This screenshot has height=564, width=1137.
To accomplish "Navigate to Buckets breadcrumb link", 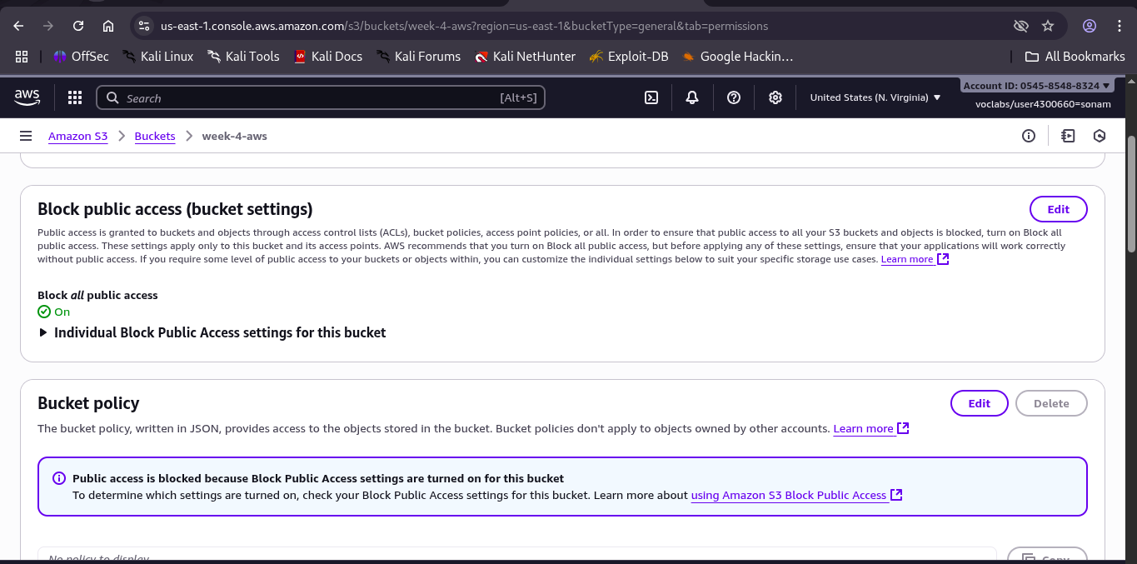I will (155, 136).
